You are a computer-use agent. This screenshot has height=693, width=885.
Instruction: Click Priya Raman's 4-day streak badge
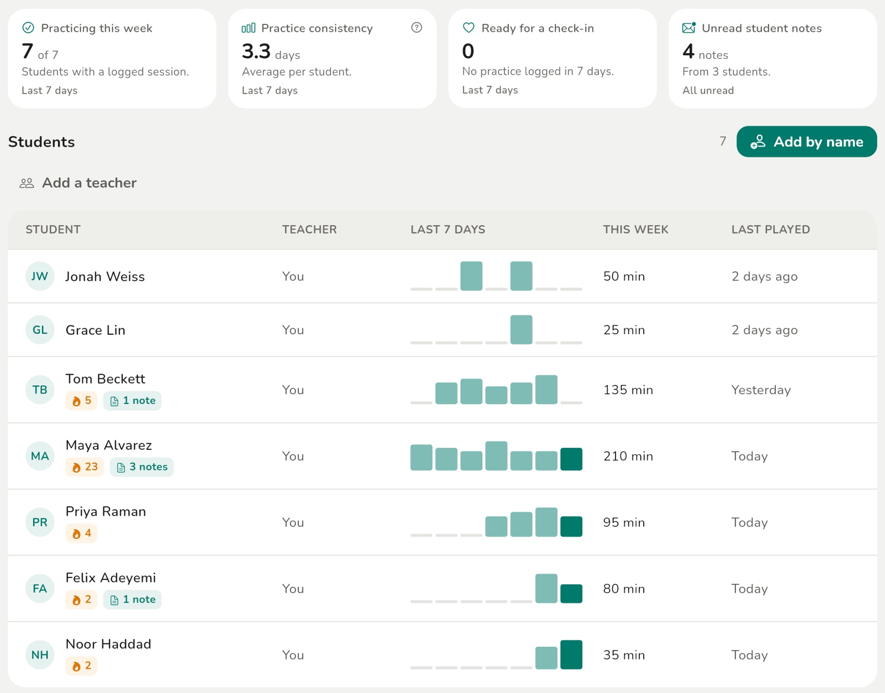click(x=82, y=533)
